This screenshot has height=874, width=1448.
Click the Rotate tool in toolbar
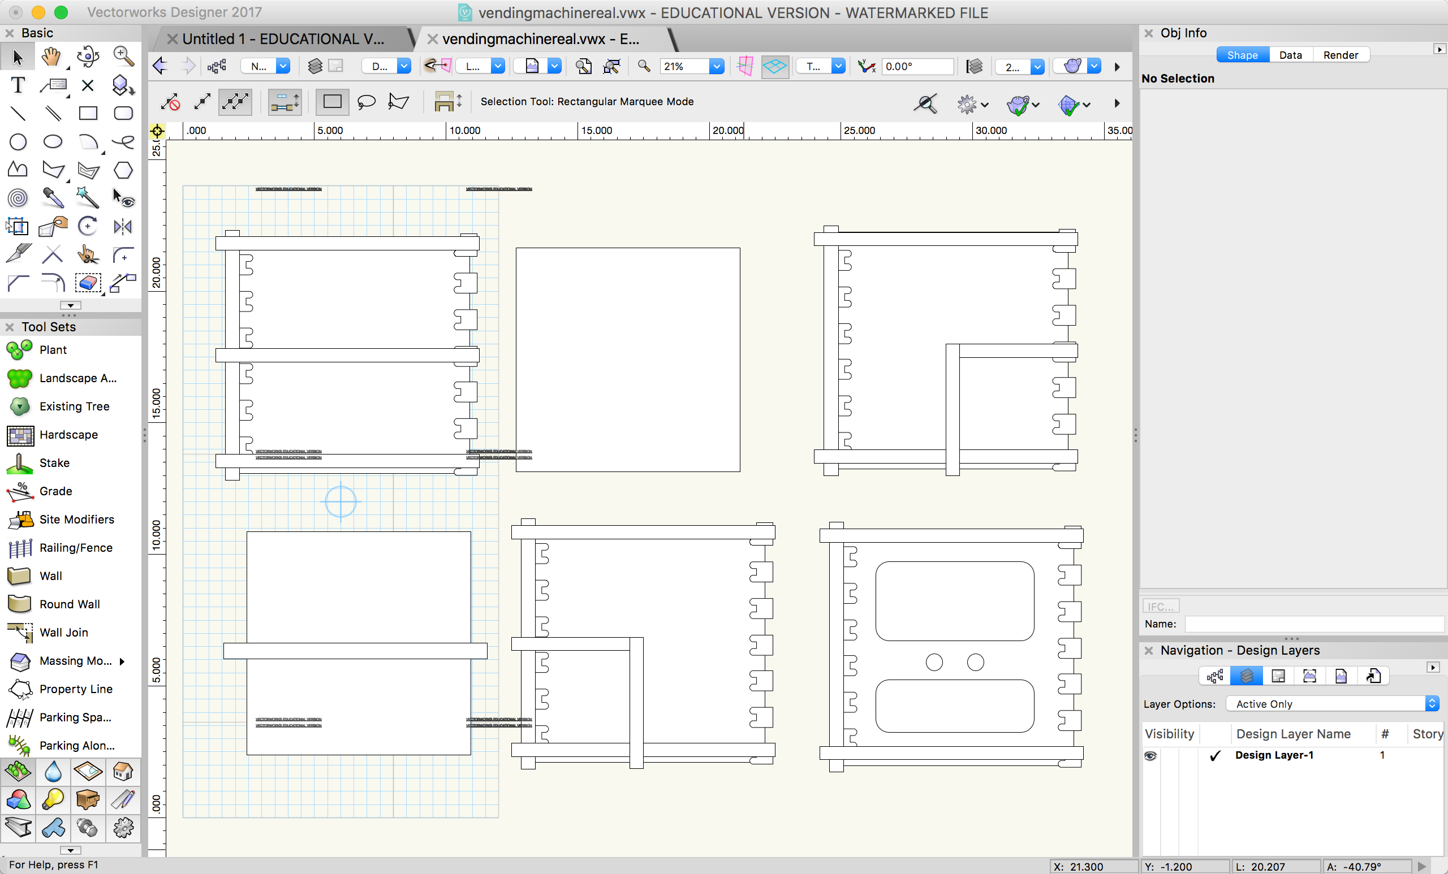(x=87, y=227)
